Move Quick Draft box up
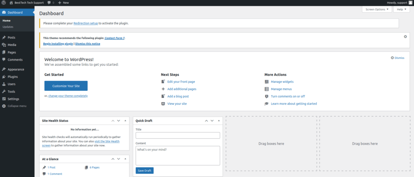 (207, 120)
